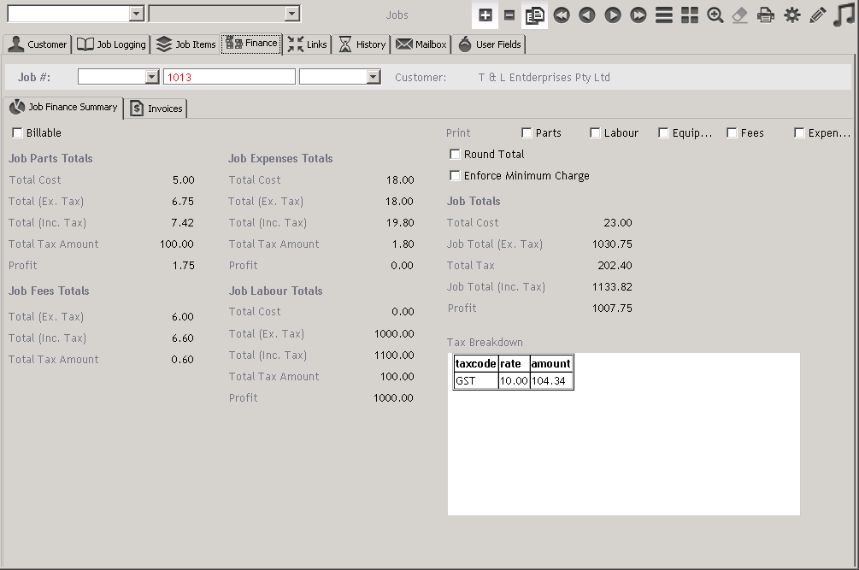The image size is (859, 570).
Task: Go to the next record arrow
Action: pos(612,15)
